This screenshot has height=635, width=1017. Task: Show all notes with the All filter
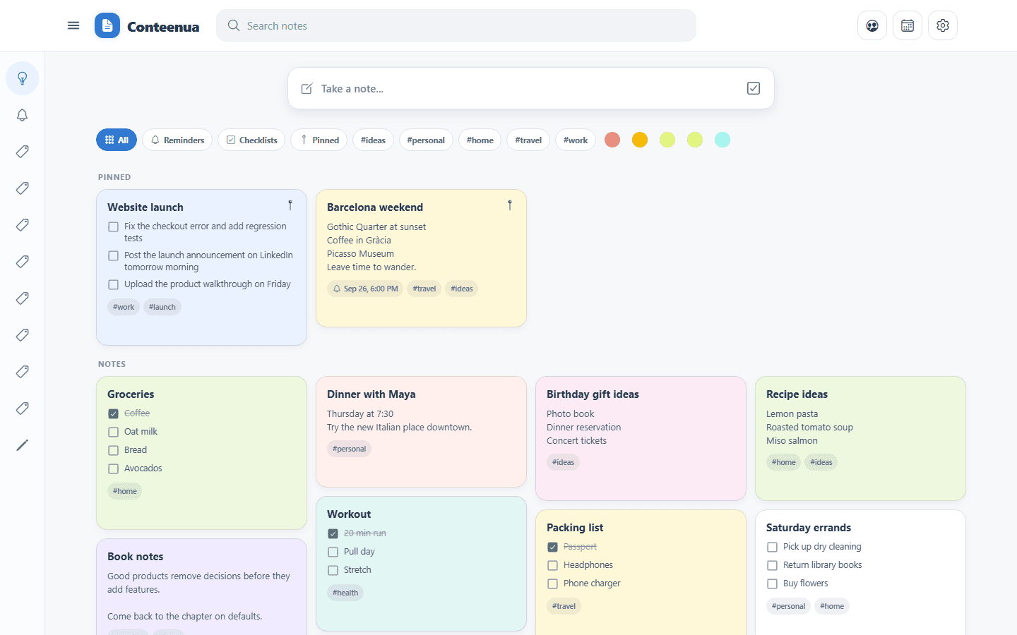[x=117, y=140]
